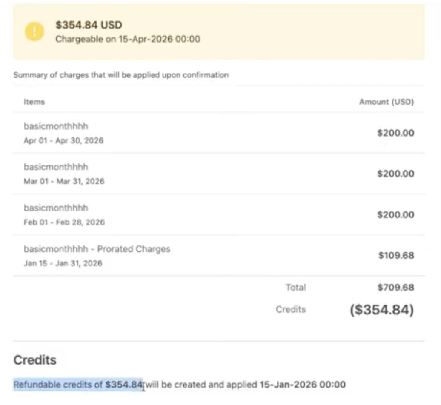441x405 pixels.
Task: Click the Chargeable on 15-Apr-2026 text
Action: click(x=128, y=39)
